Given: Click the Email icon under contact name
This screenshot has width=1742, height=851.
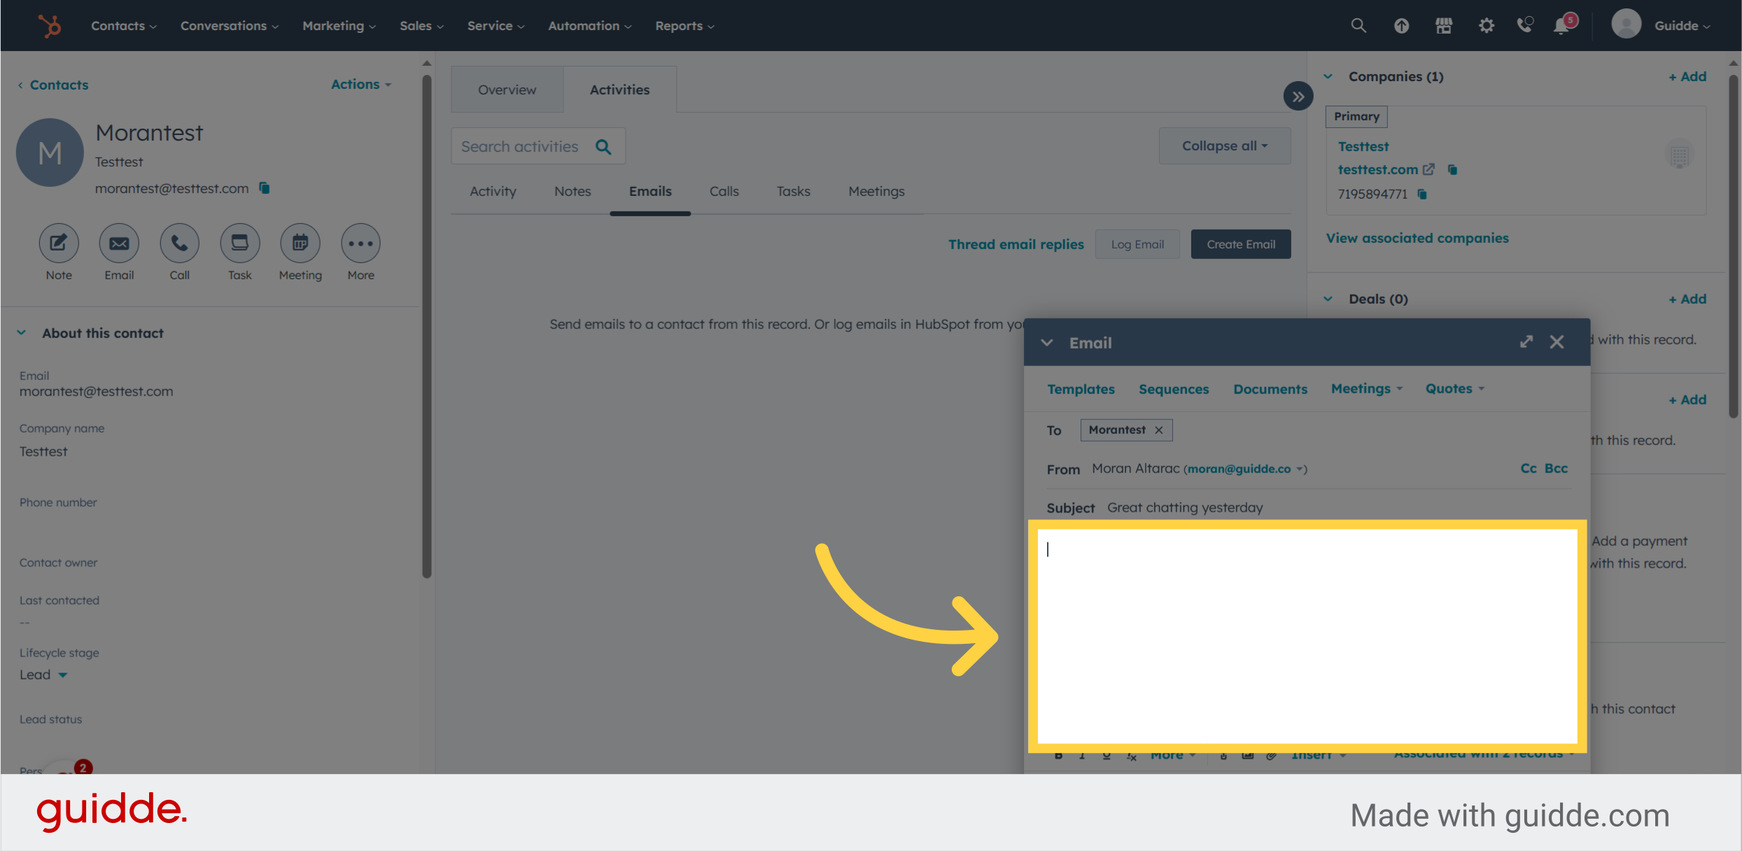Looking at the screenshot, I should [x=119, y=244].
